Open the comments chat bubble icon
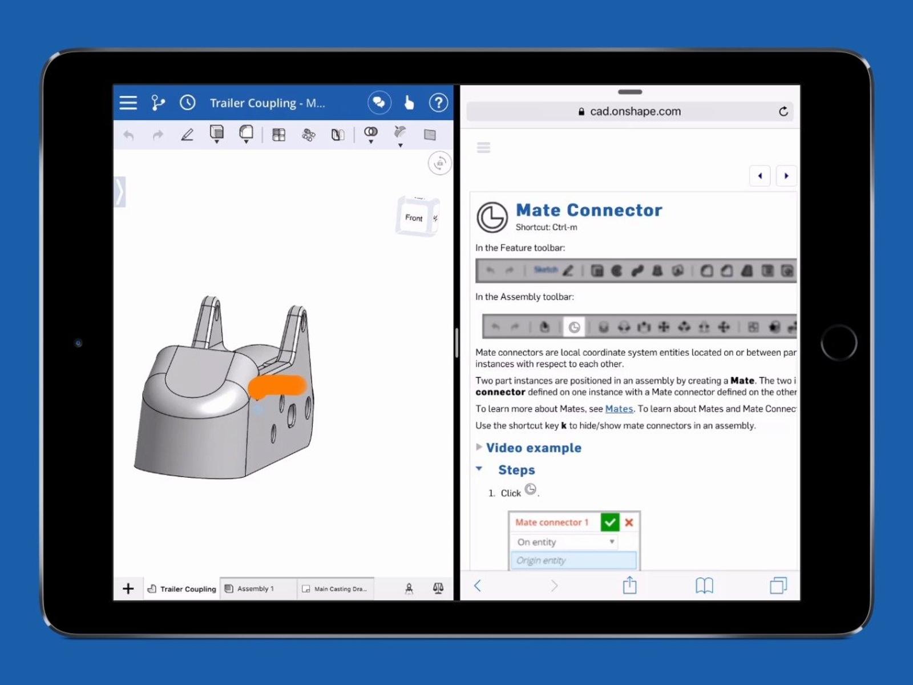The height and width of the screenshot is (685, 913). click(x=379, y=103)
